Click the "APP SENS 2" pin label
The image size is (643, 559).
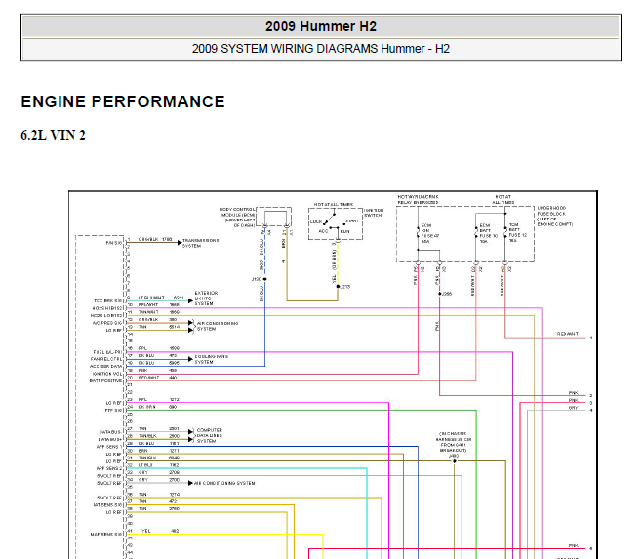[x=109, y=469]
